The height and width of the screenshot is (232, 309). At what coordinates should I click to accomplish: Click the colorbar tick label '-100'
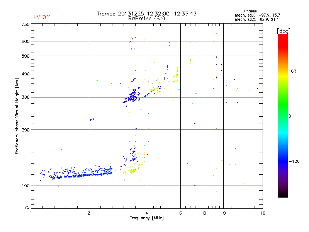[x=294, y=161]
